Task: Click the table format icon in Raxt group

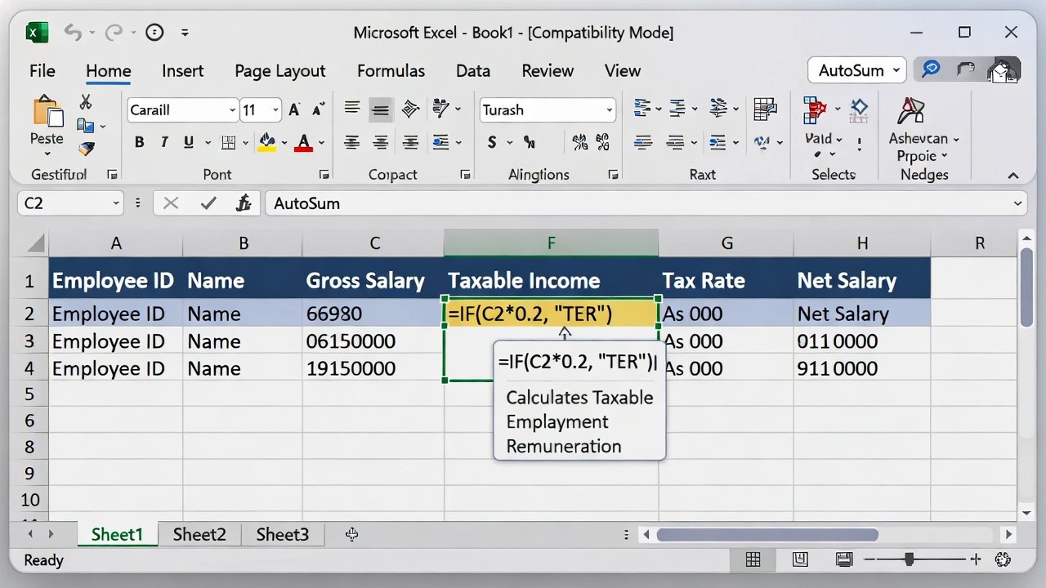Action: (x=765, y=109)
